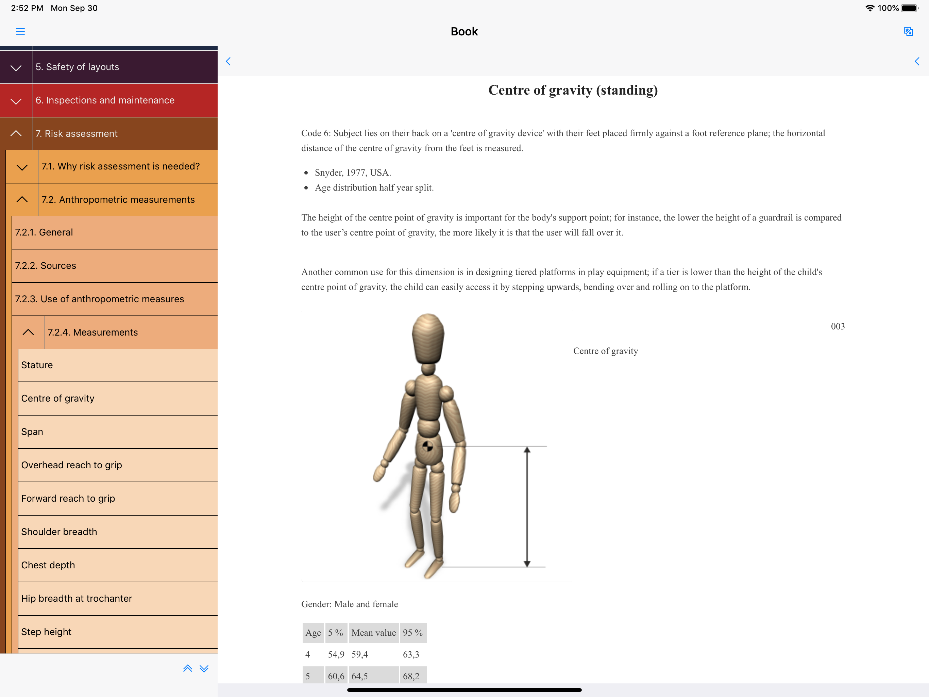Collapse 7.2 Anthropometric measurements chevron
Image resolution: width=929 pixels, height=697 pixels.
tap(22, 200)
